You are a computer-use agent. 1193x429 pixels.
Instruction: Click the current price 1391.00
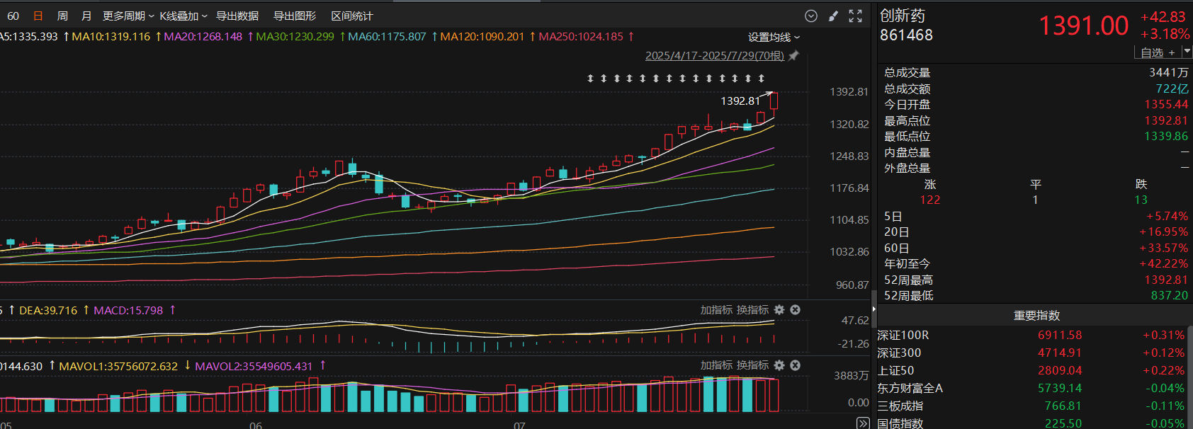(1083, 26)
